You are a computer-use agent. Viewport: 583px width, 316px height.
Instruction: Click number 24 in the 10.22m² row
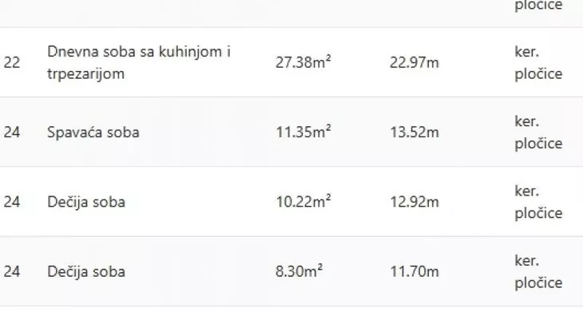pyautogui.click(x=11, y=202)
